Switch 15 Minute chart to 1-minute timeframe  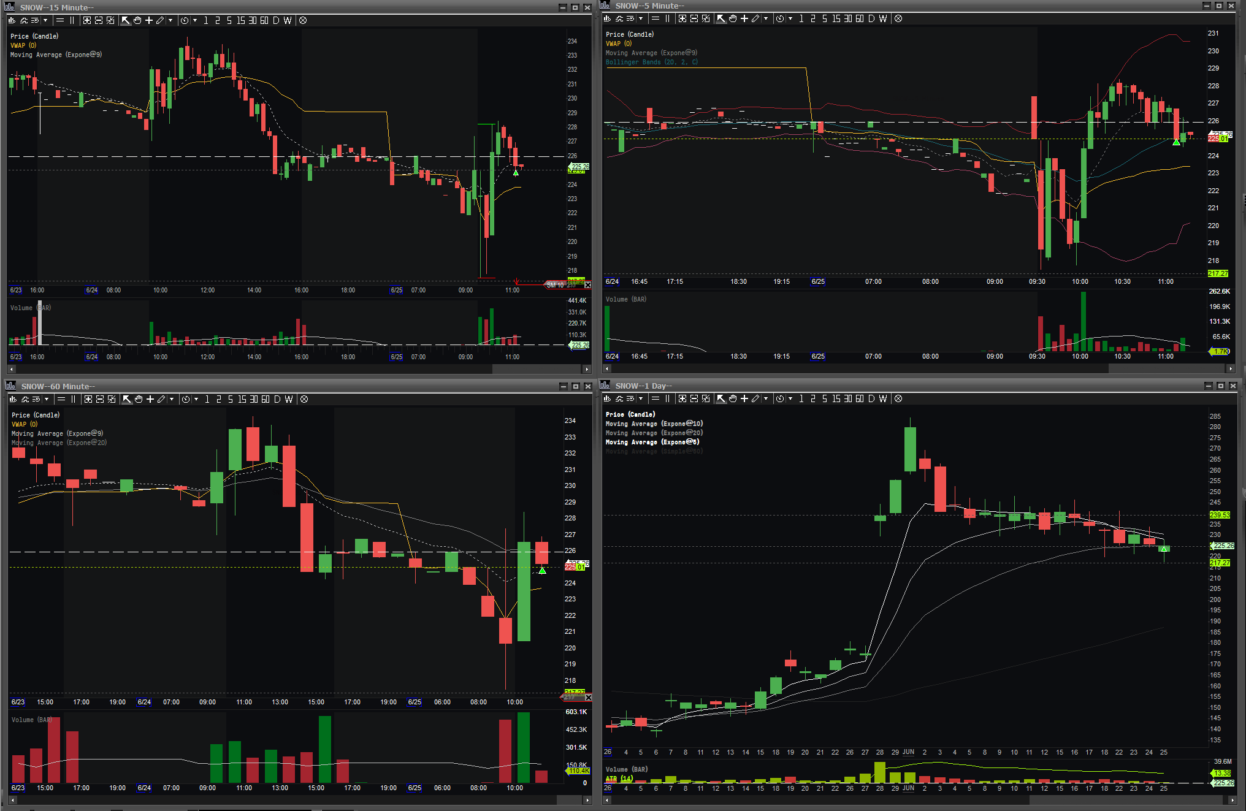pyautogui.click(x=206, y=20)
